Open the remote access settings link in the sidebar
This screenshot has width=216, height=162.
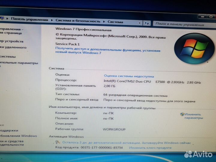pyautogui.click(x=13, y=47)
